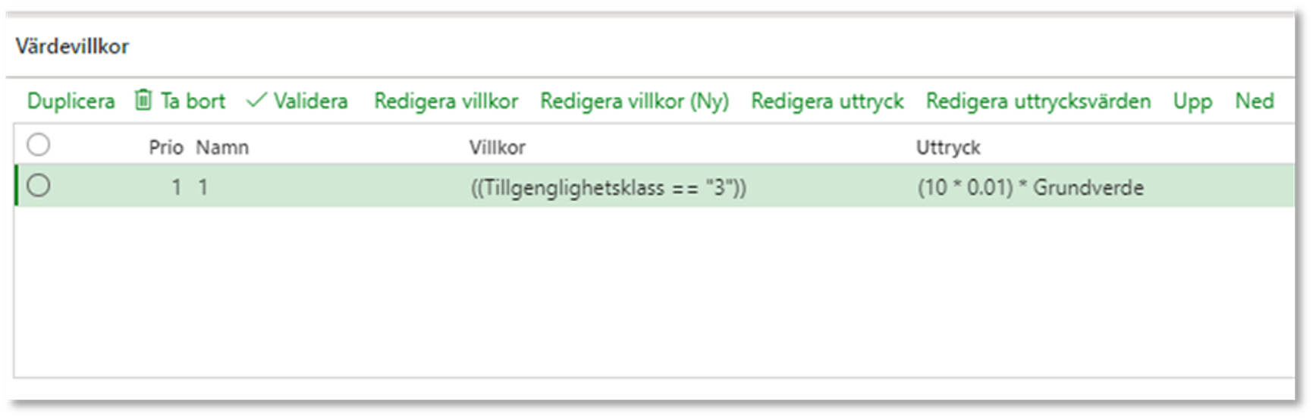Open Redigera uttryck
Image resolution: width=1316 pixels, height=420 pixels.
(x=828, y=101)
